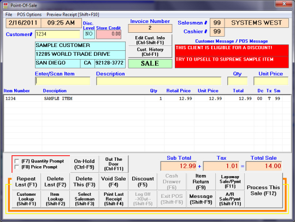Click the Cashier # 99 field
The height and width of the screenshot is (222, 295).
[217, 32]
